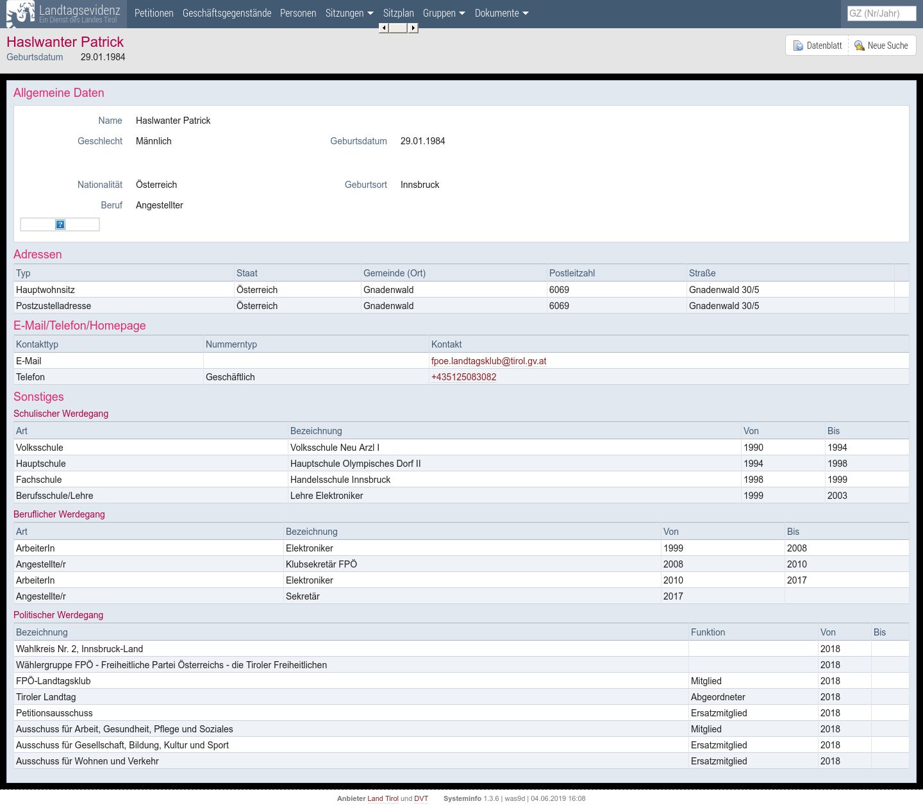Click the Neue Suche button
923x808 pixels.
tap(882, 46)
